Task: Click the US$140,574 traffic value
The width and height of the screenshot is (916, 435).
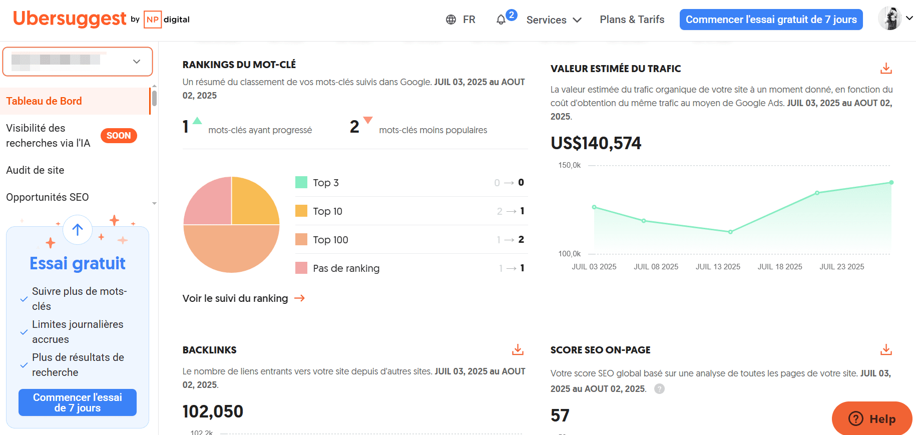Action: click(x=596, y=144)
